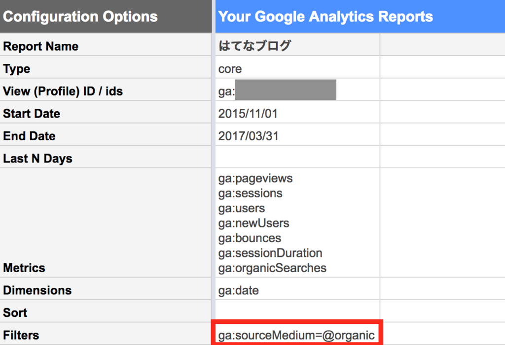Select the はてなブログ report name cell
505x345 pixels.
click(x=297, y=46)
